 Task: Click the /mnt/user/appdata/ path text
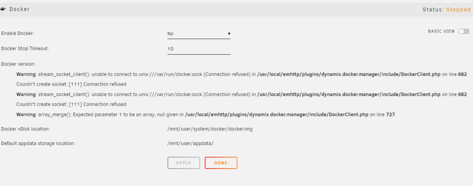tap(190, 143)
